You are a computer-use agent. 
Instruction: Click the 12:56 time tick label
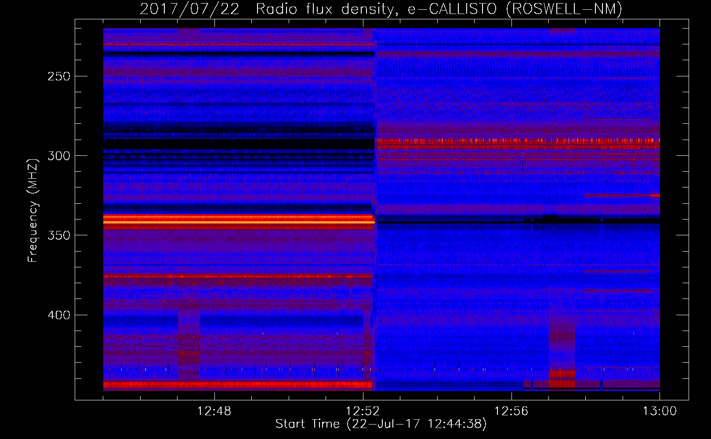pyautogui.click(x=511, y=411)
